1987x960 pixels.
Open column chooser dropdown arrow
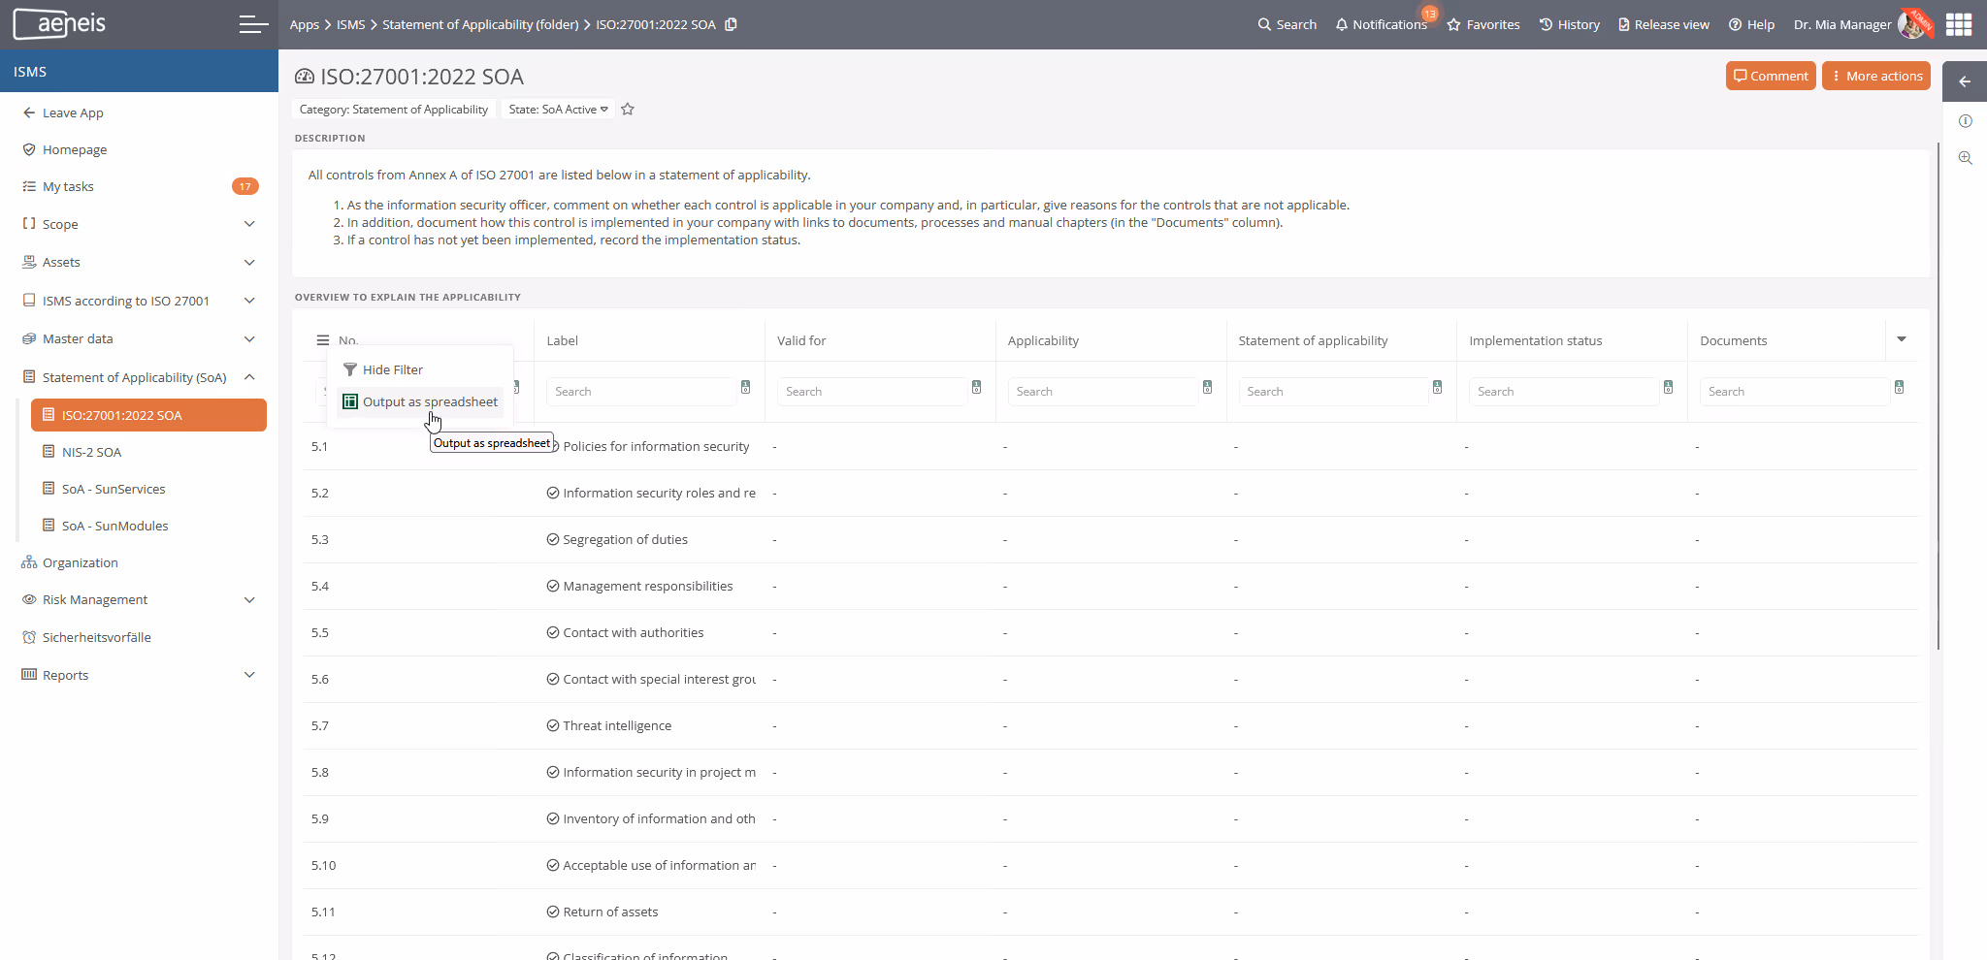click(1902, 339)
